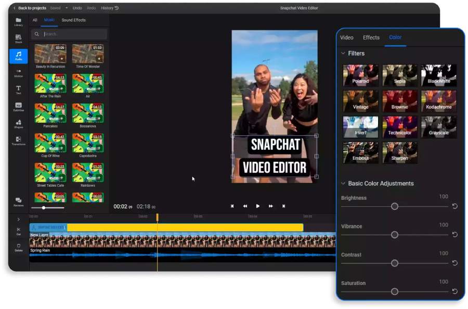Image resolution: width=468 pixels, height=309 pixels.
Task: Open the Transitions panel
Action: (19, 140)
